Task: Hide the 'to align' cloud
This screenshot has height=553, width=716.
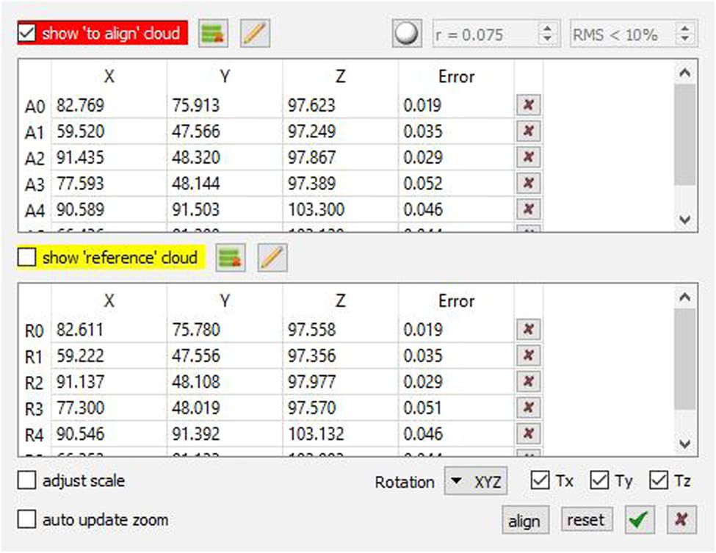Action: coord(26,32)
